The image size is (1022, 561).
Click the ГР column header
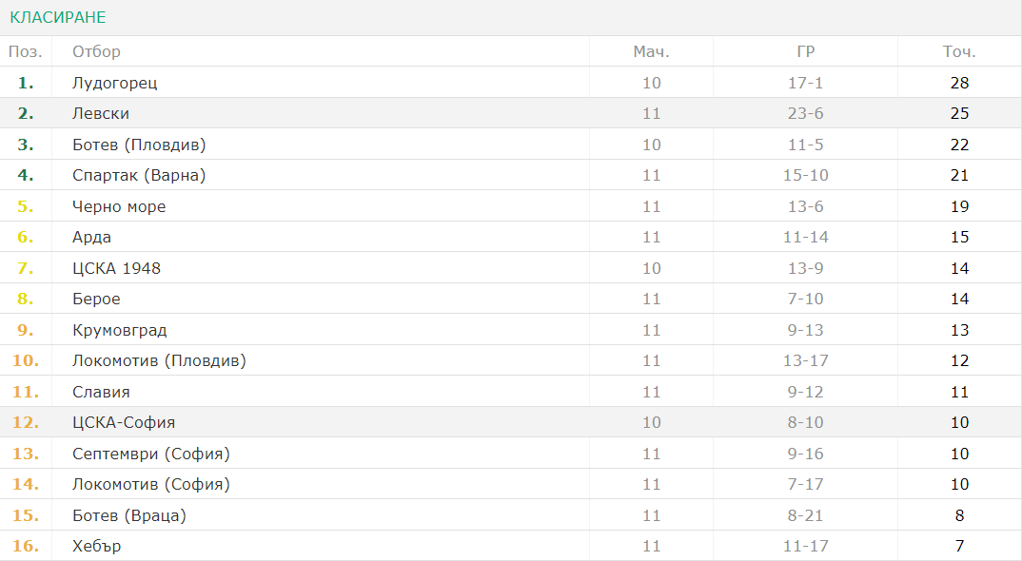(x=806, y=51)
